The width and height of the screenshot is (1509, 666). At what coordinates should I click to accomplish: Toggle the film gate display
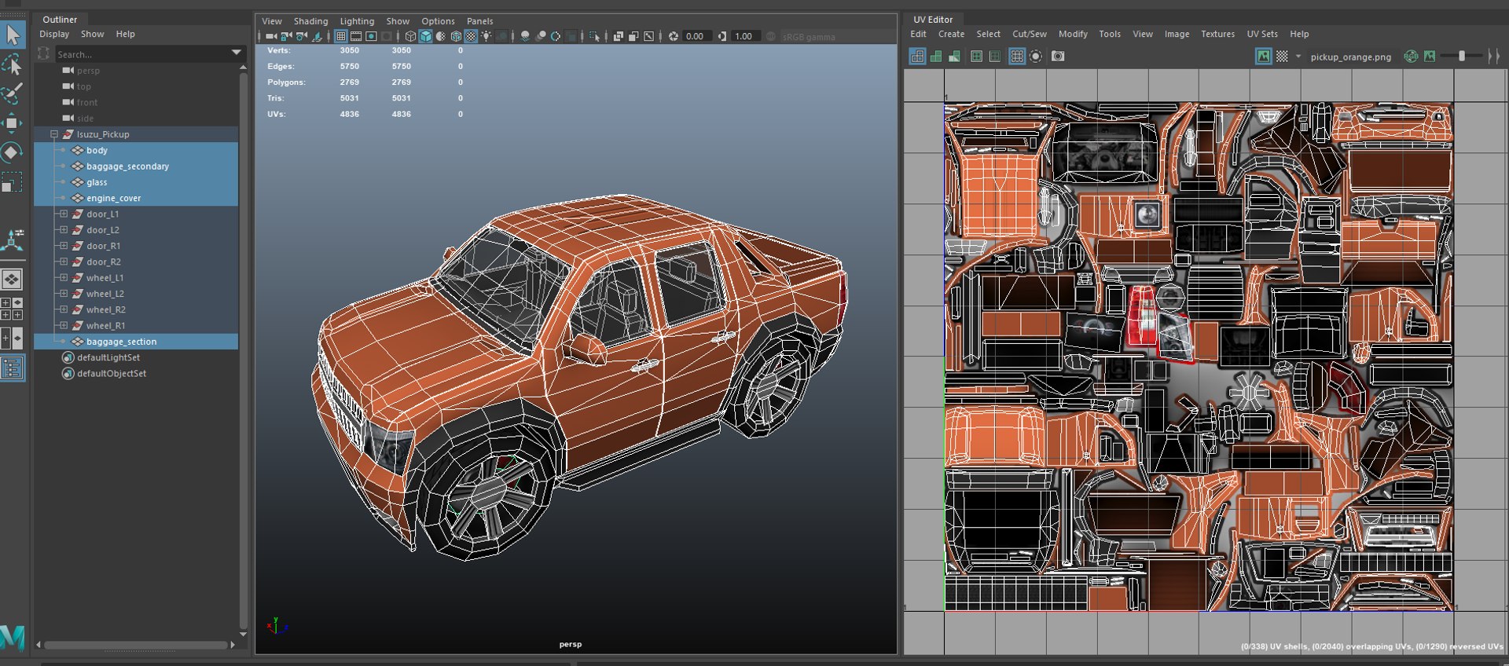pyautogui.click(x=356, y=36)
